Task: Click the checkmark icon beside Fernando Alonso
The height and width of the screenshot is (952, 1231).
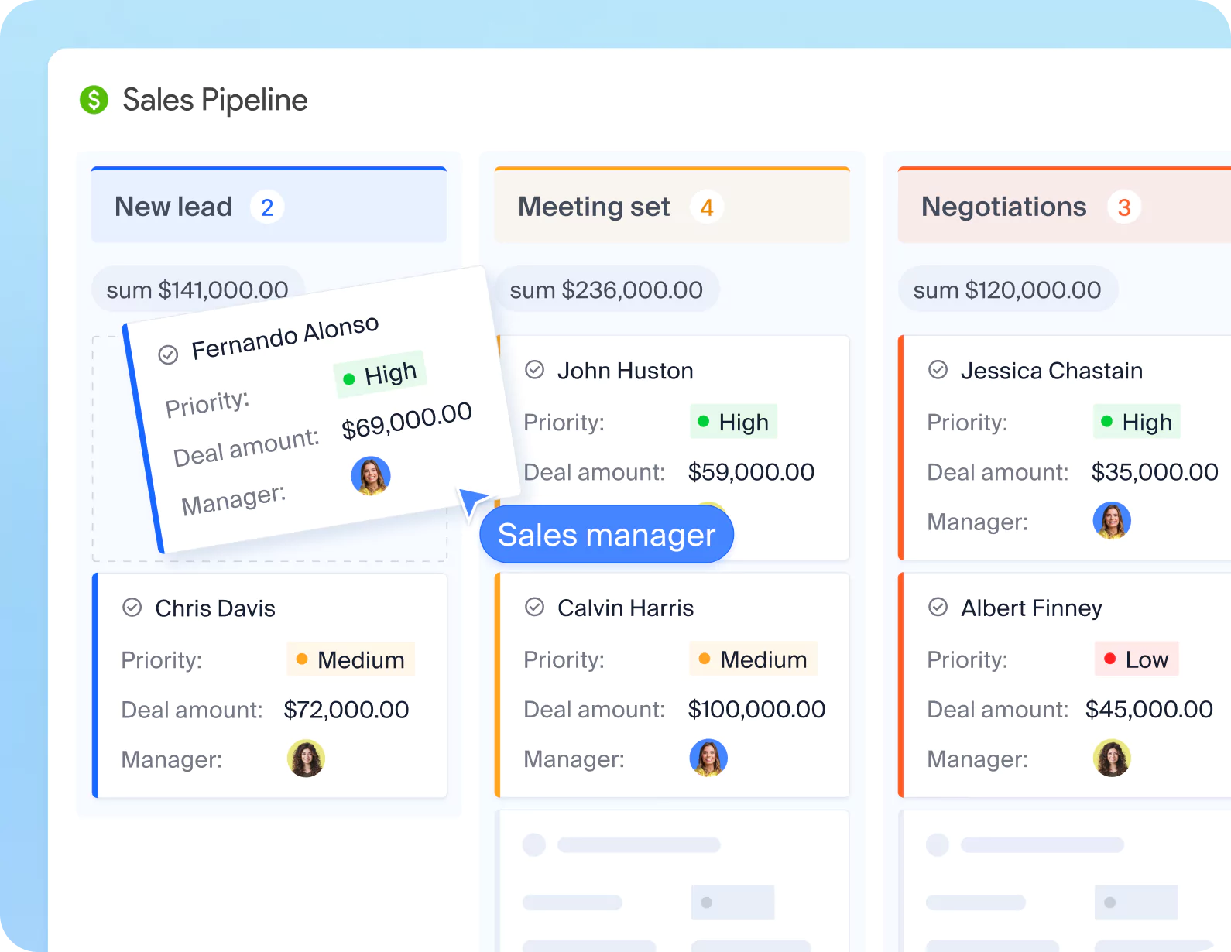Action: (169, 354)
